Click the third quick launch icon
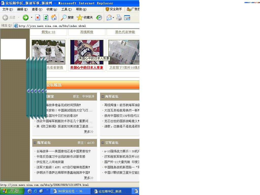 coord(41,191)
